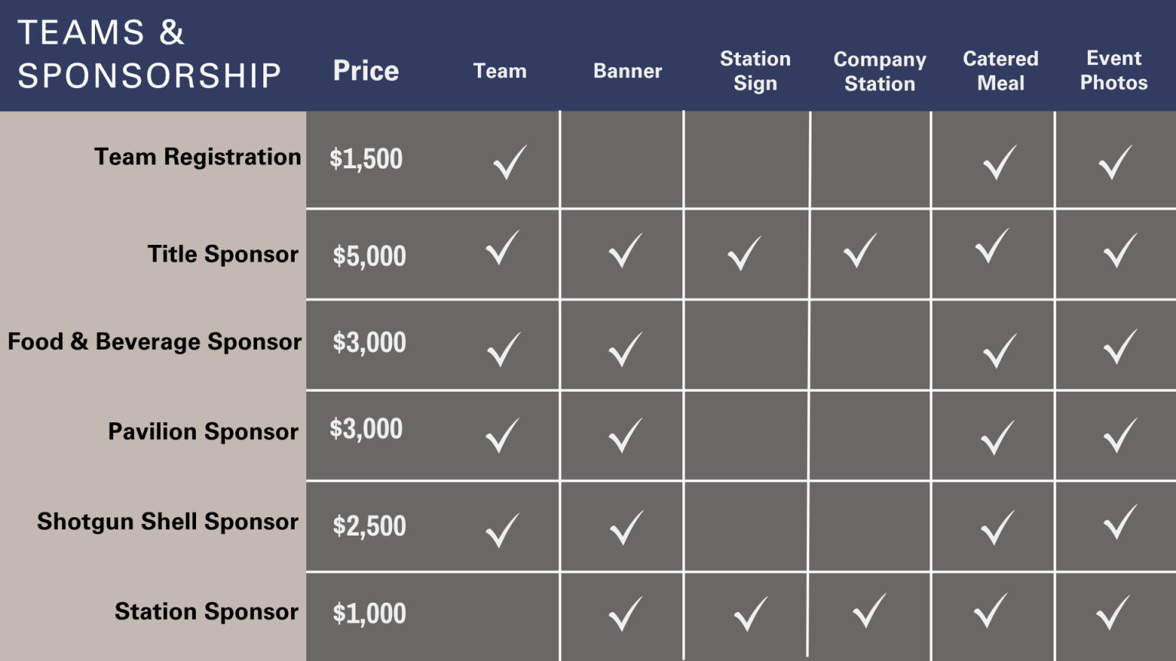1176x661 pixels.
Task: Click Food & Beverage Sponsor's Catered Meal checkmark
Action: click(1000, 351)
